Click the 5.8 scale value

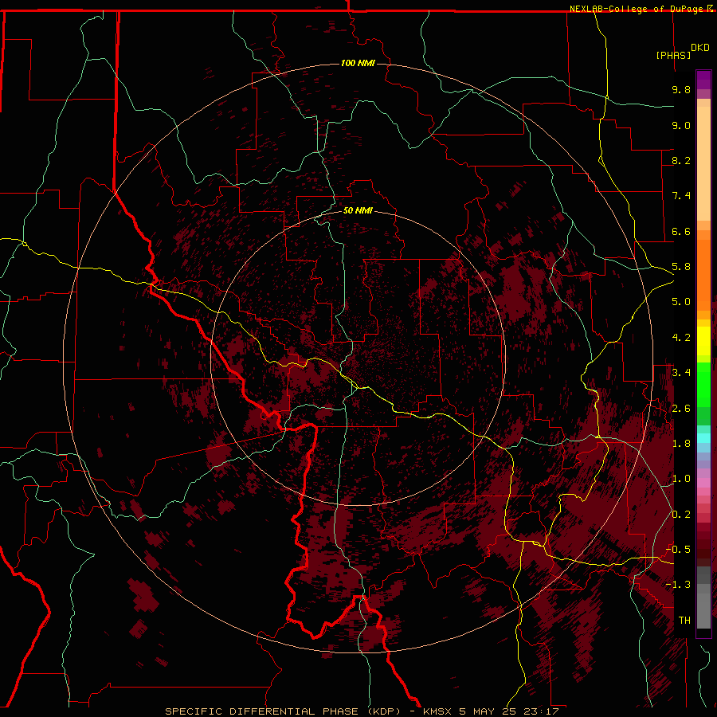click(x=681, y=267)
